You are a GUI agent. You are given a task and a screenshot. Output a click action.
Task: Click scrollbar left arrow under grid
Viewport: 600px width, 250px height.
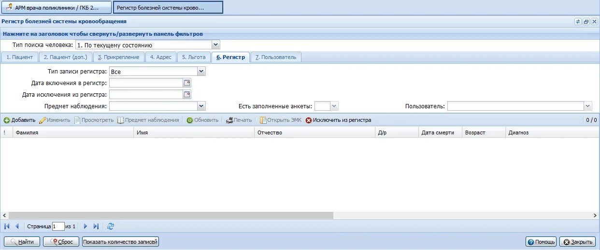pos(5,215)
